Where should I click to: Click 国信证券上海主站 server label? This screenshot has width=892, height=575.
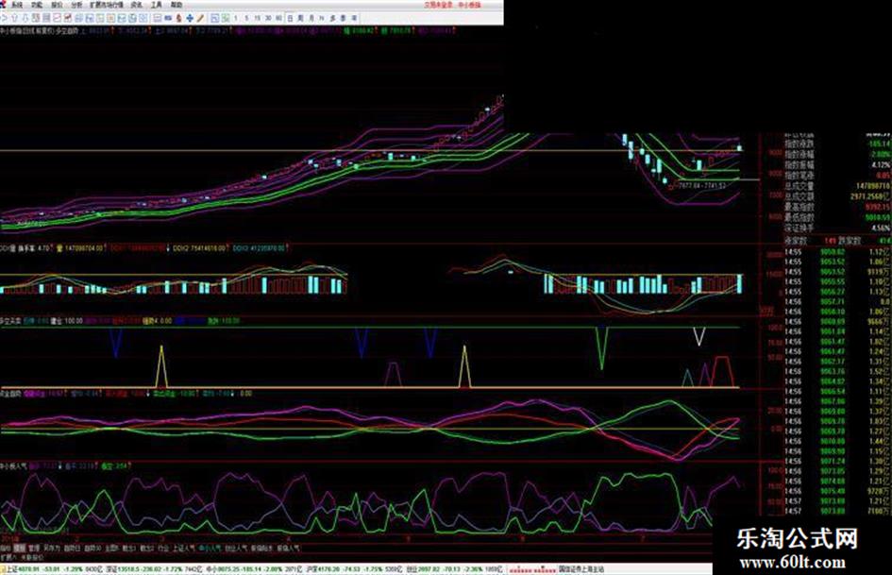(581, 568)
